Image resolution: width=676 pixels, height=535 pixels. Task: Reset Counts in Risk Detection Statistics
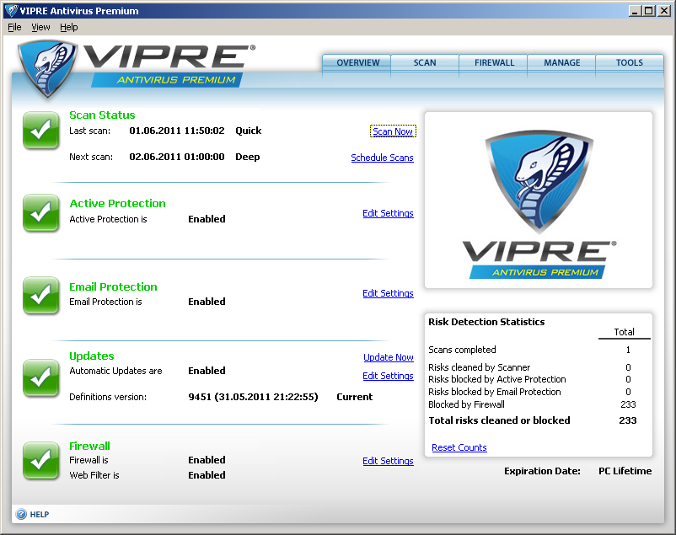(x=459, y=447)
